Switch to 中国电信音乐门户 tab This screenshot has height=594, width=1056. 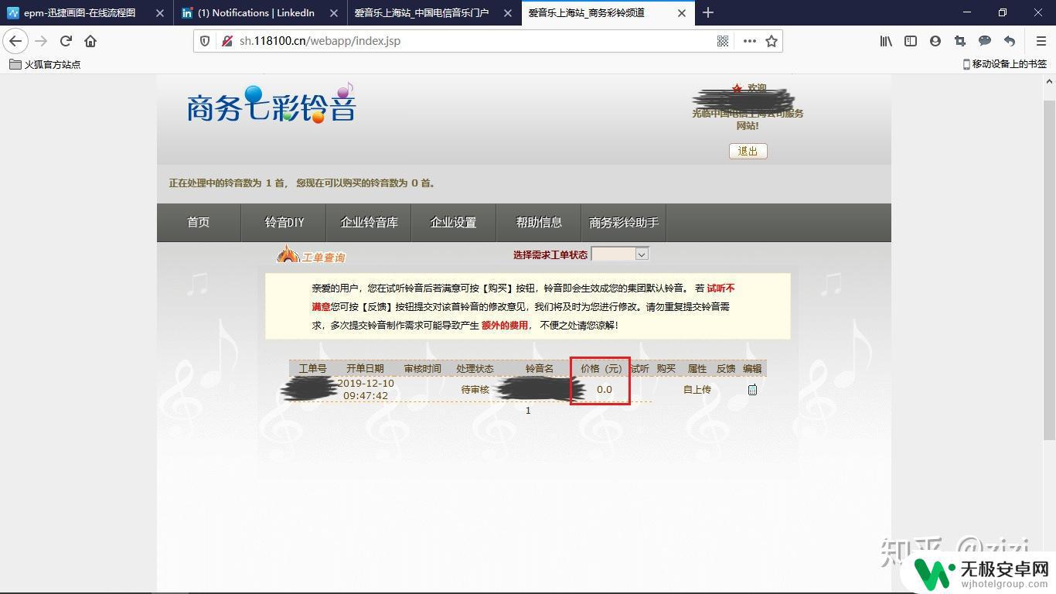[x=421, y=13]
